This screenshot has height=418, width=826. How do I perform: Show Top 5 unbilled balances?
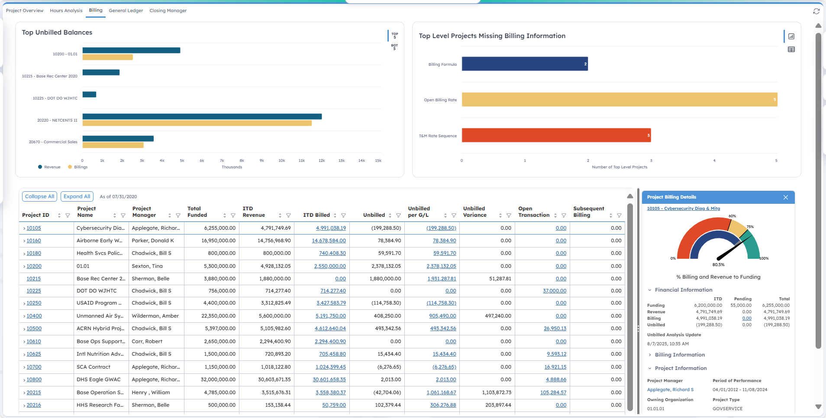pyautogui.click(x=394, y=35)
